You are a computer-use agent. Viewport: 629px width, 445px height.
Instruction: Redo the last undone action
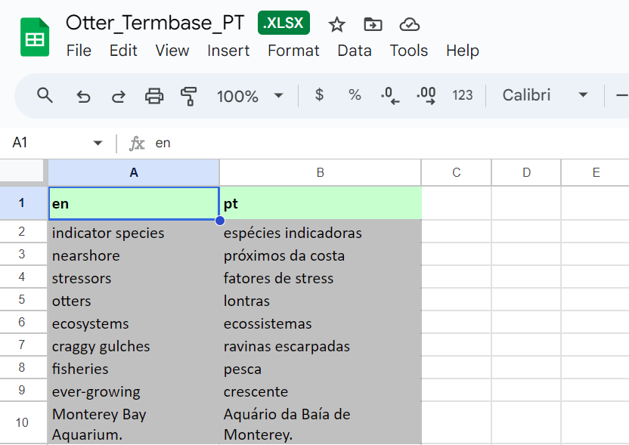[119, 96]
